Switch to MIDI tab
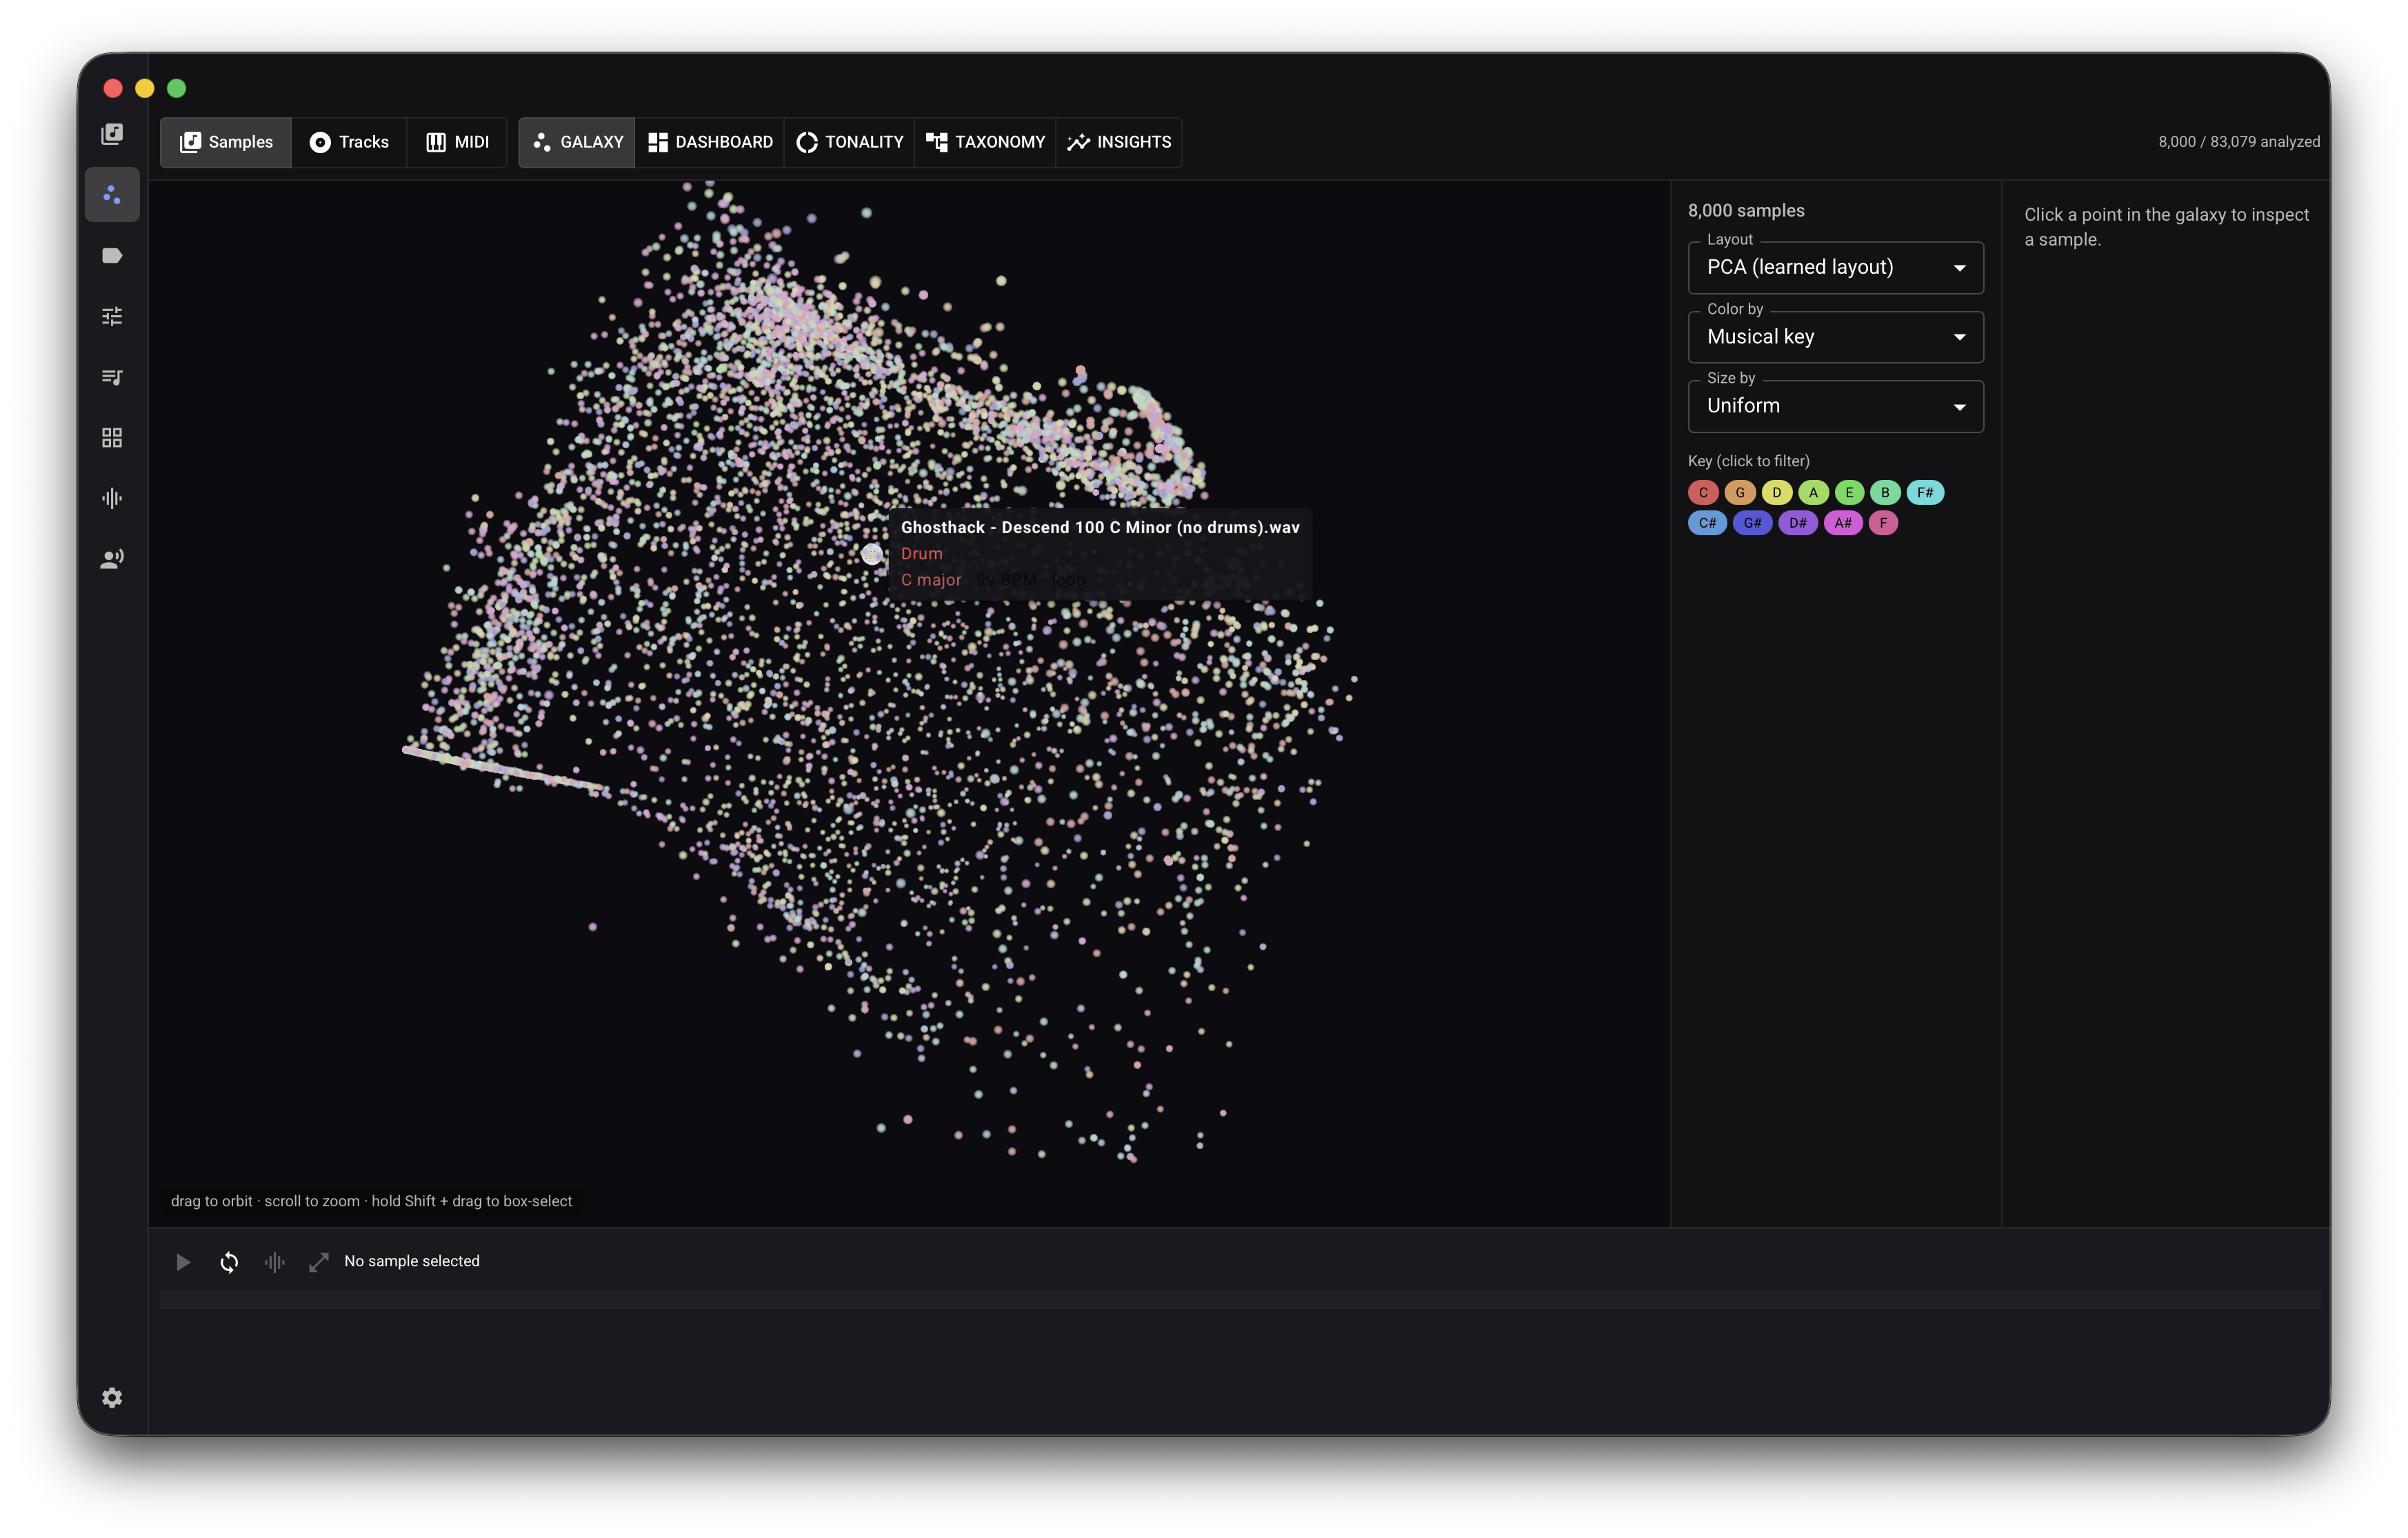2408x1538 pixels. tap(457, 142)
